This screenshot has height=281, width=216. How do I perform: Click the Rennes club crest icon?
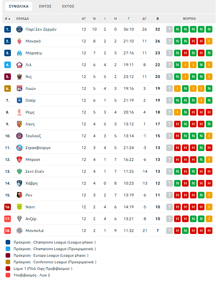[19, 195]
